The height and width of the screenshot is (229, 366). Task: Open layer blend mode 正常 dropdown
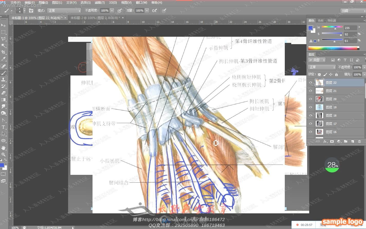pyautogui.click(x=322, y=67)
